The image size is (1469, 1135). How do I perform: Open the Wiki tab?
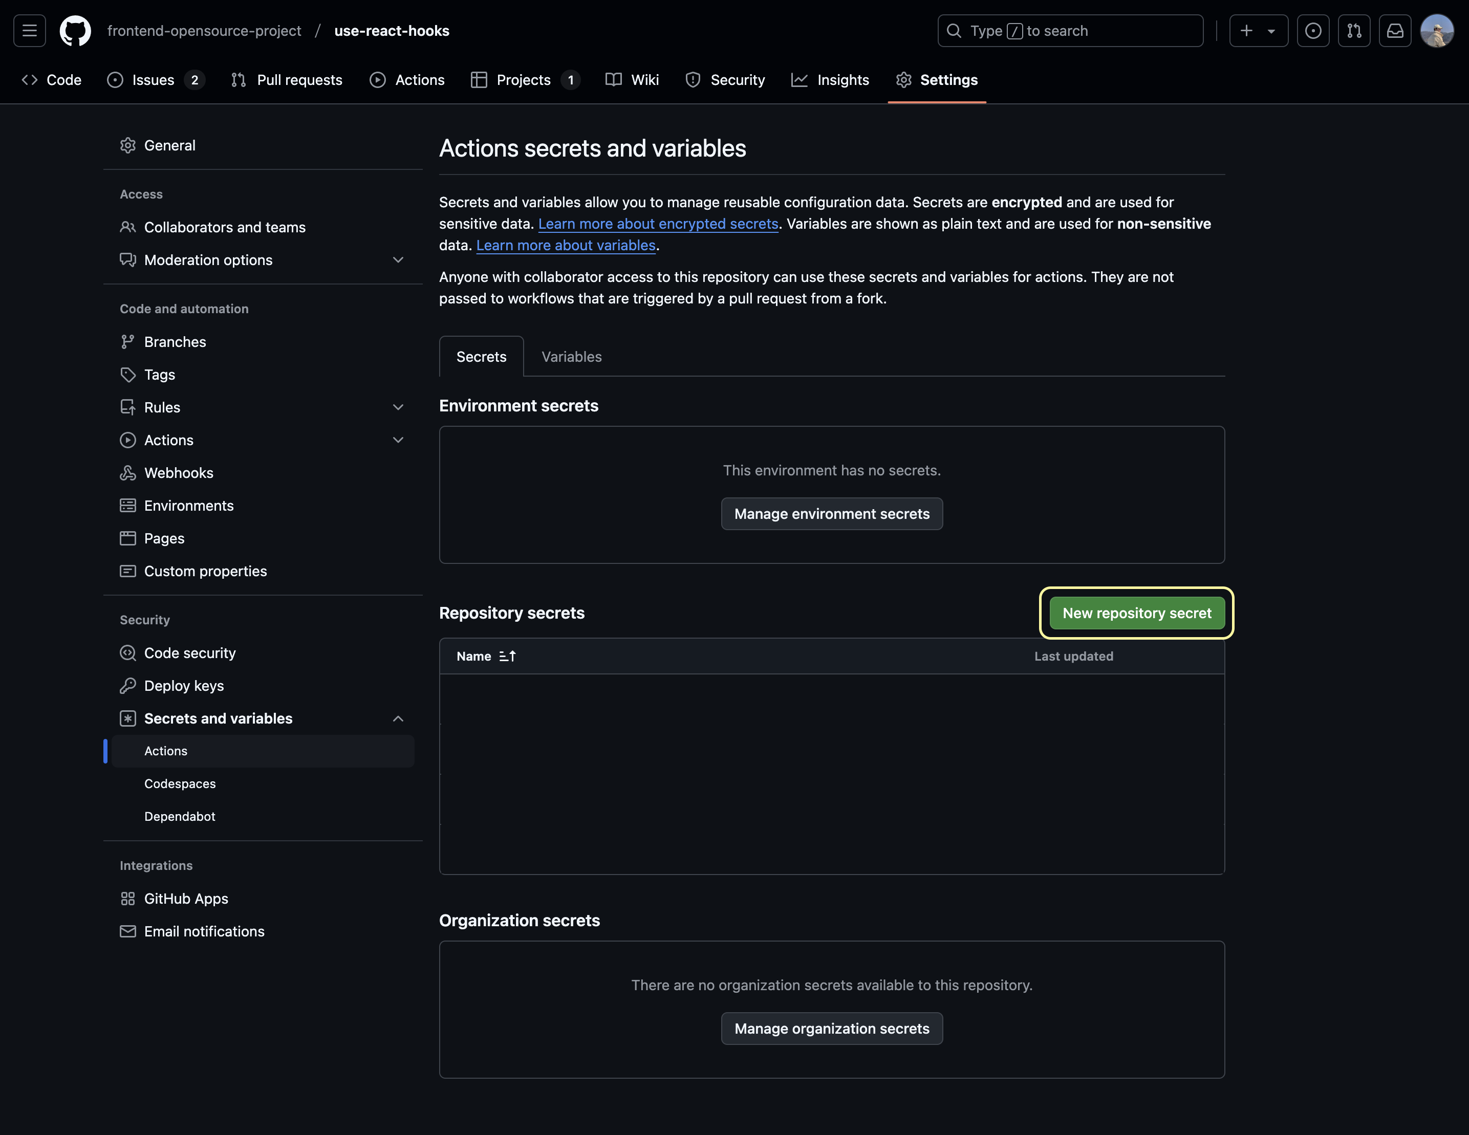tap(632, 80)
